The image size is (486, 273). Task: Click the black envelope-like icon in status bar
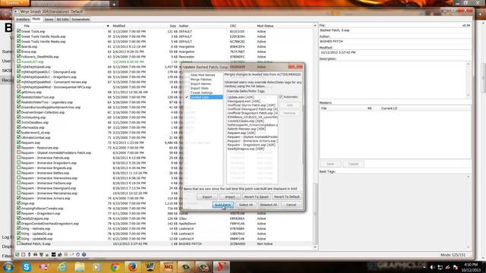tap(53, 255)
